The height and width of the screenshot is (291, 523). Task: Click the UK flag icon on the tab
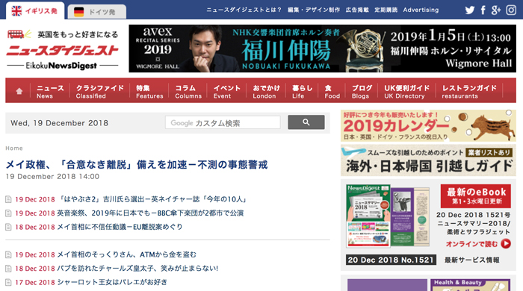16,10
